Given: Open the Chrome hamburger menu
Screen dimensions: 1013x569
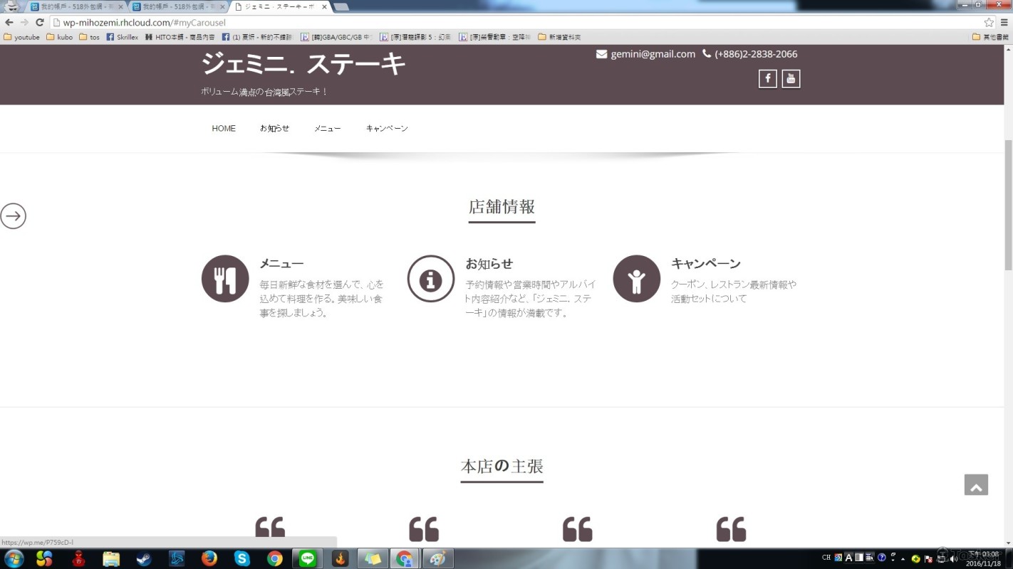Looking at the screenshot, I should click(x=1004, y=23).
